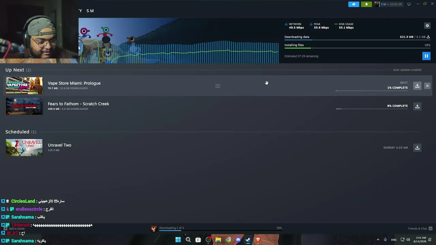Screen dimensions: 436x245
Task: Grab the reorder handle on Vape Store Miami
Action: (x=218, y=86)
